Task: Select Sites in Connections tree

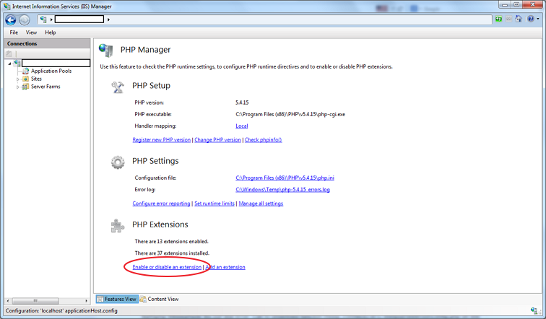Action: [36, 79]
